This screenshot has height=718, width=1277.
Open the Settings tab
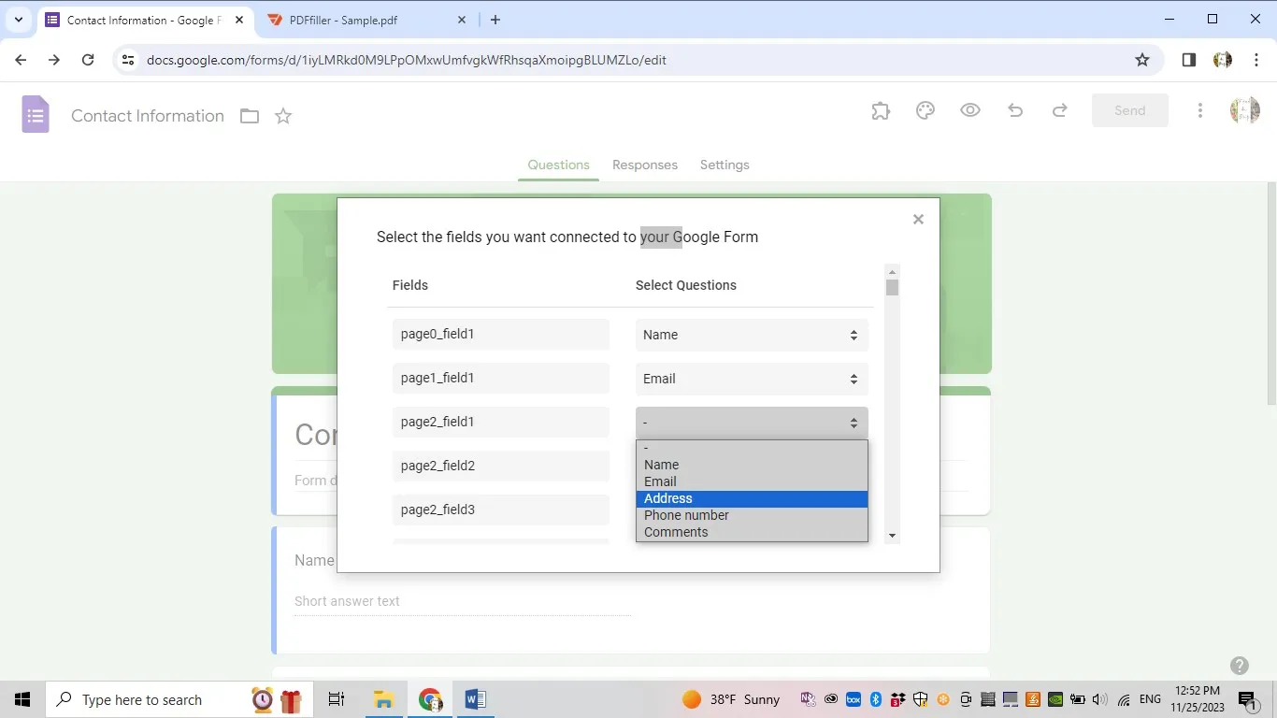click(x=724, y=165)
